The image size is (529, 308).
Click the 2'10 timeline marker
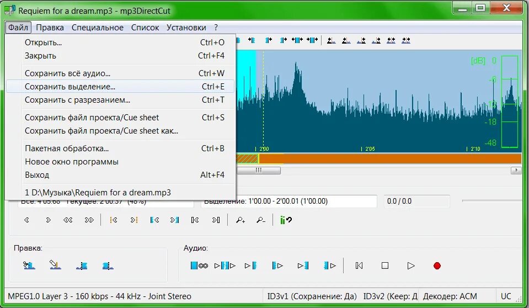[x=474, y=148]
